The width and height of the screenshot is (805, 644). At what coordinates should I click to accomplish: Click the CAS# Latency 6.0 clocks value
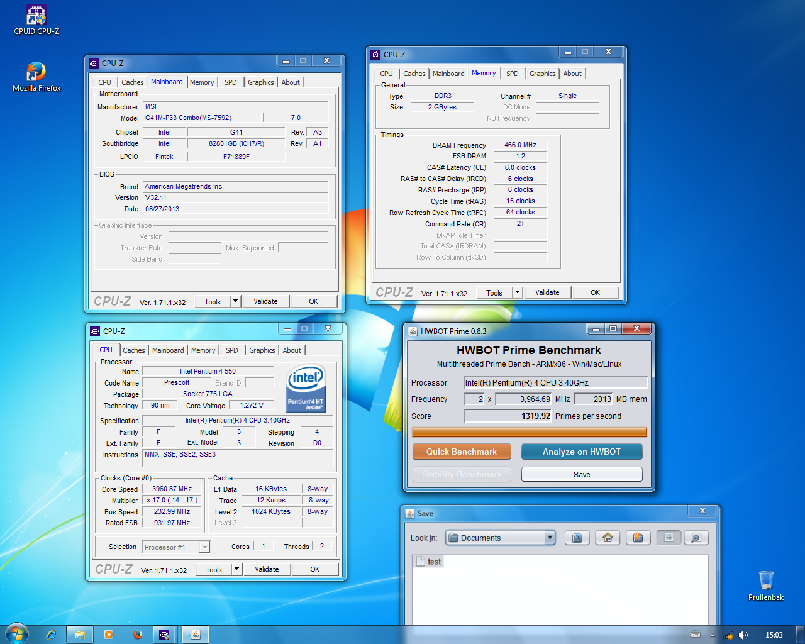[x=520, y=167]
